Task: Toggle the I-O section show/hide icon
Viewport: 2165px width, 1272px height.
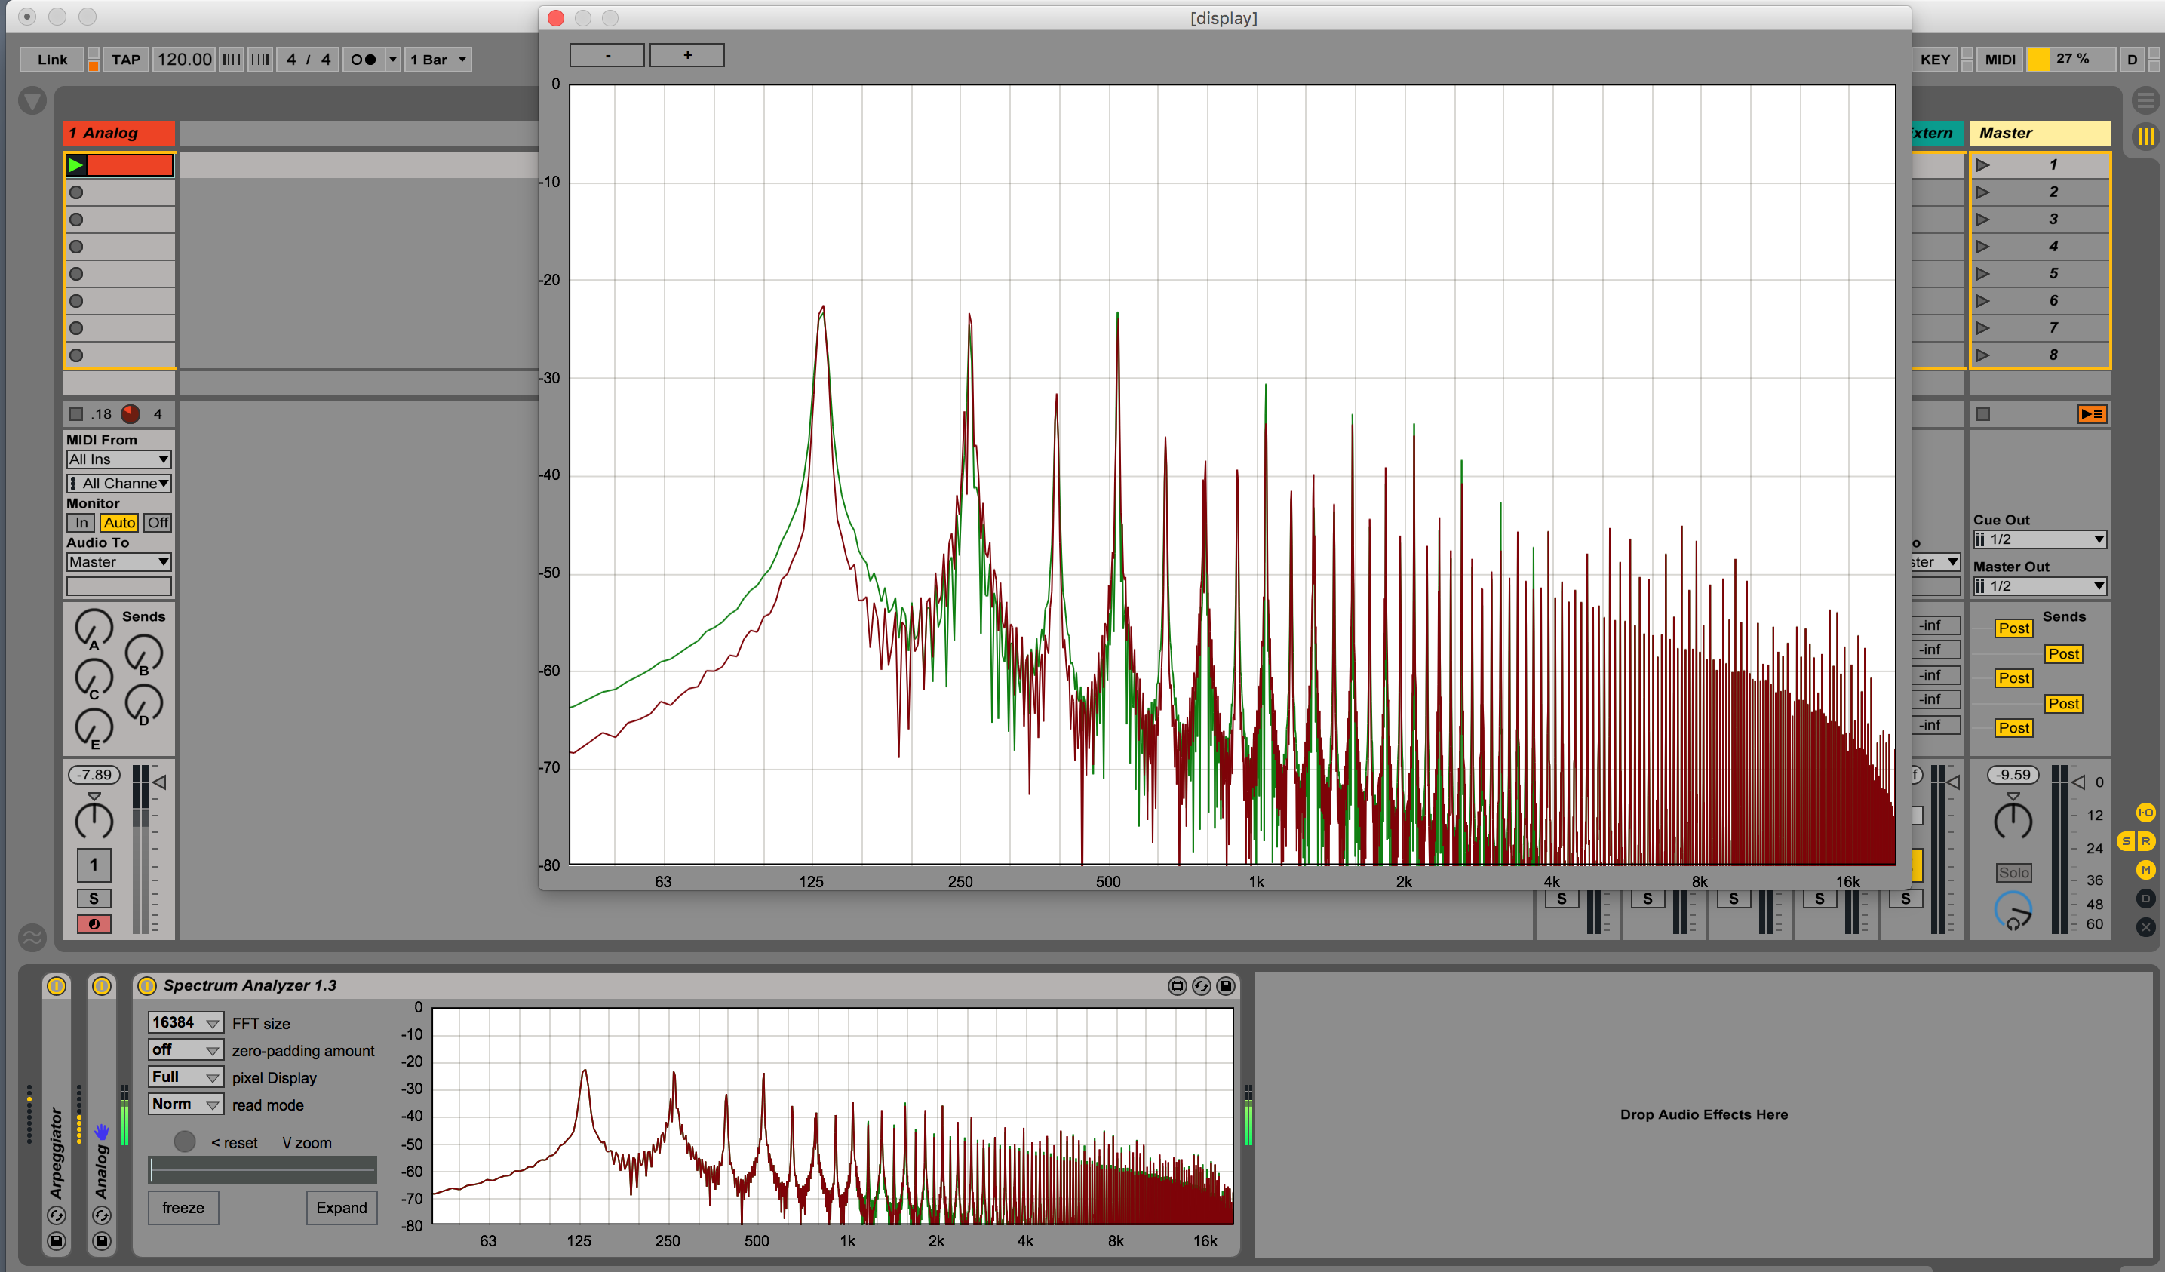Action: [2145, 813]
